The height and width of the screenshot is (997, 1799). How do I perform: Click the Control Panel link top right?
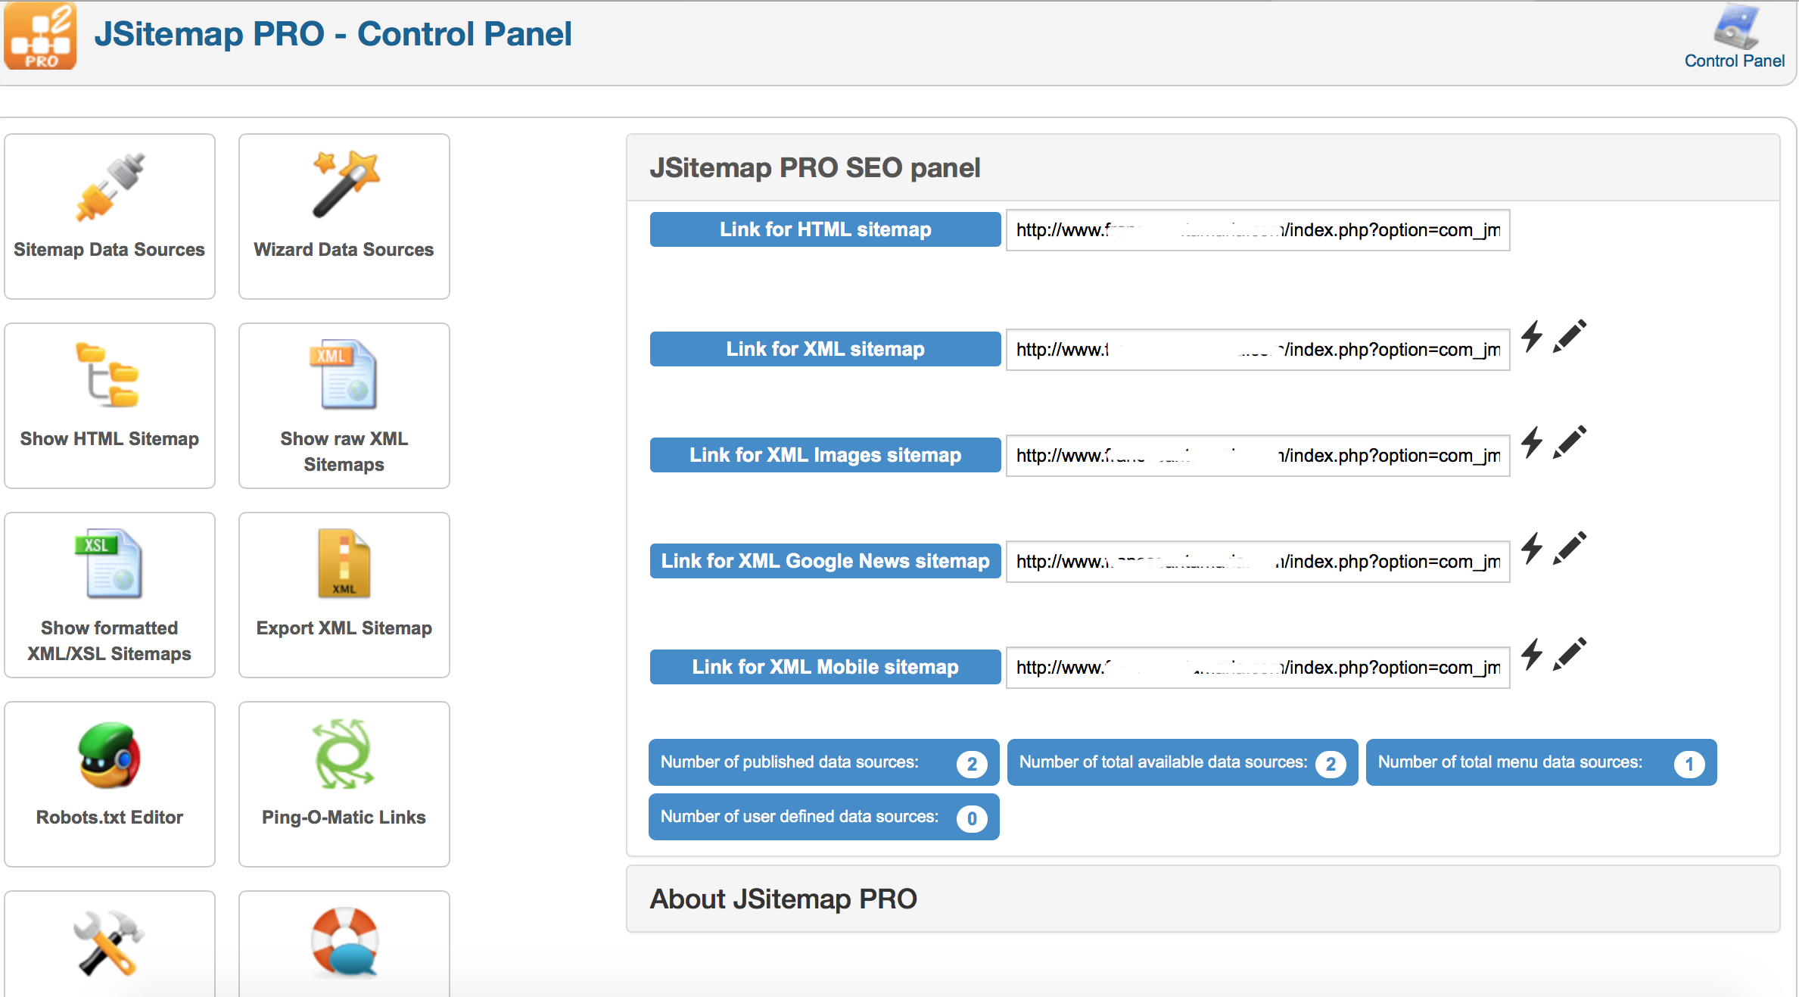pos(1734,60)
